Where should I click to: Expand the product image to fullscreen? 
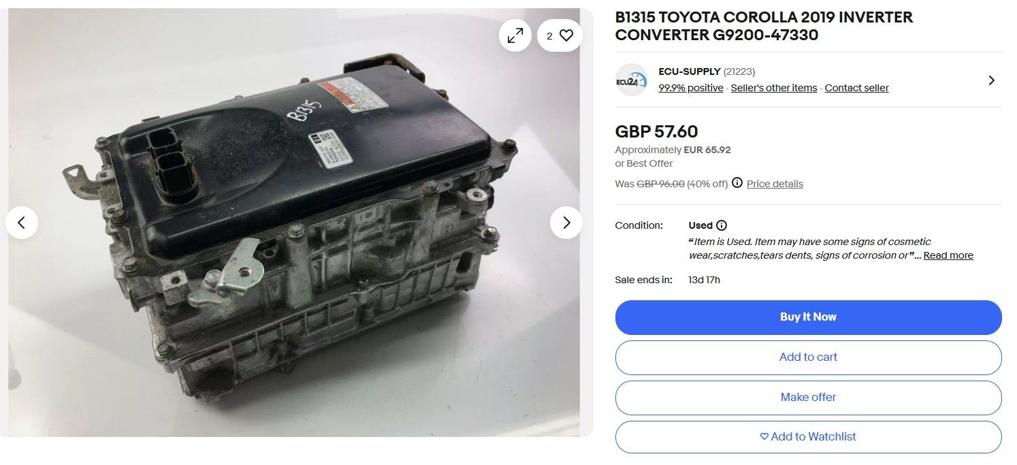click(515, 36)
